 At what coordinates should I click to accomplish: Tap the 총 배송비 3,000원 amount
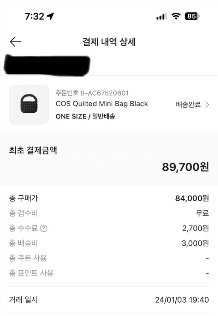195,243
